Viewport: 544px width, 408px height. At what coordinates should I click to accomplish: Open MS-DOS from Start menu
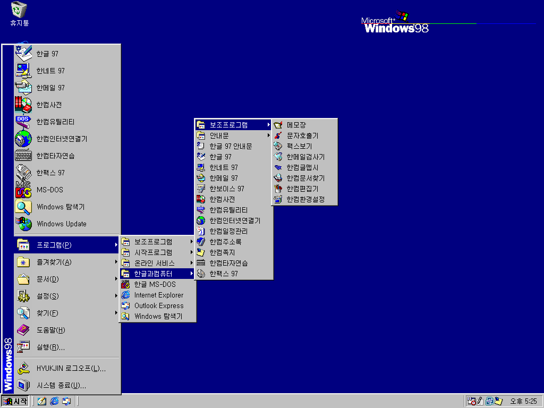67,190
